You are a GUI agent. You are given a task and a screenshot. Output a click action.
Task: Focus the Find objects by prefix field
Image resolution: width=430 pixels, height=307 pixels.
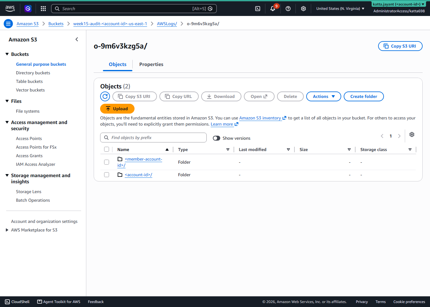click(x=153, y=138)
